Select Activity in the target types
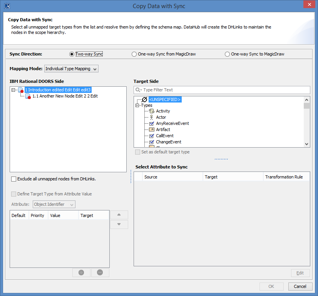 coord(163,111)
